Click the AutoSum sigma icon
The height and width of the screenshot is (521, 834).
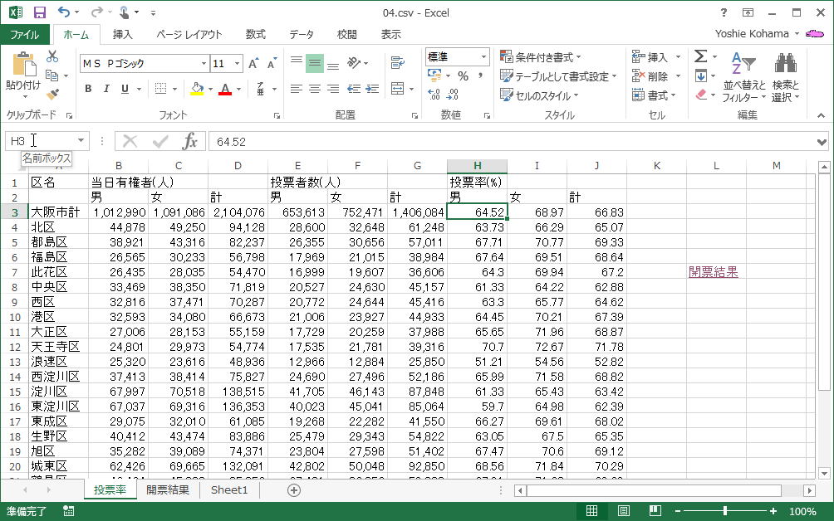point(701,56)
